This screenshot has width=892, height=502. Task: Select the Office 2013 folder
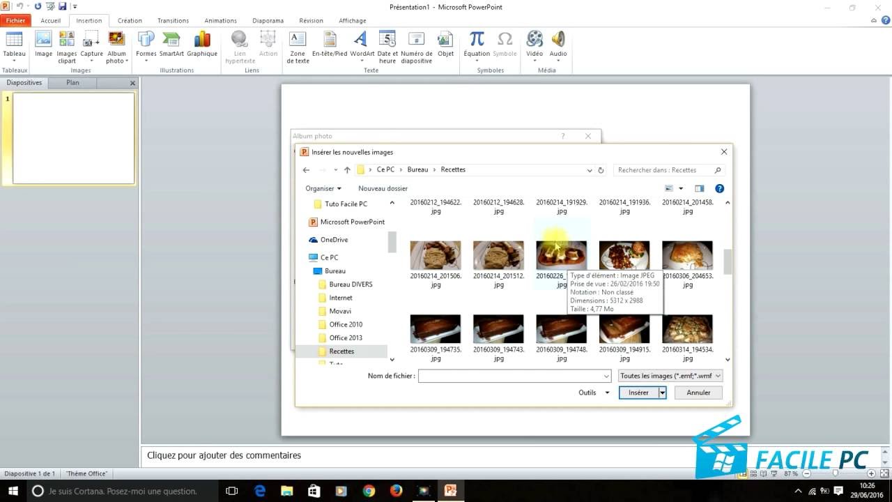pyautogui.click(x=346, y=337)
